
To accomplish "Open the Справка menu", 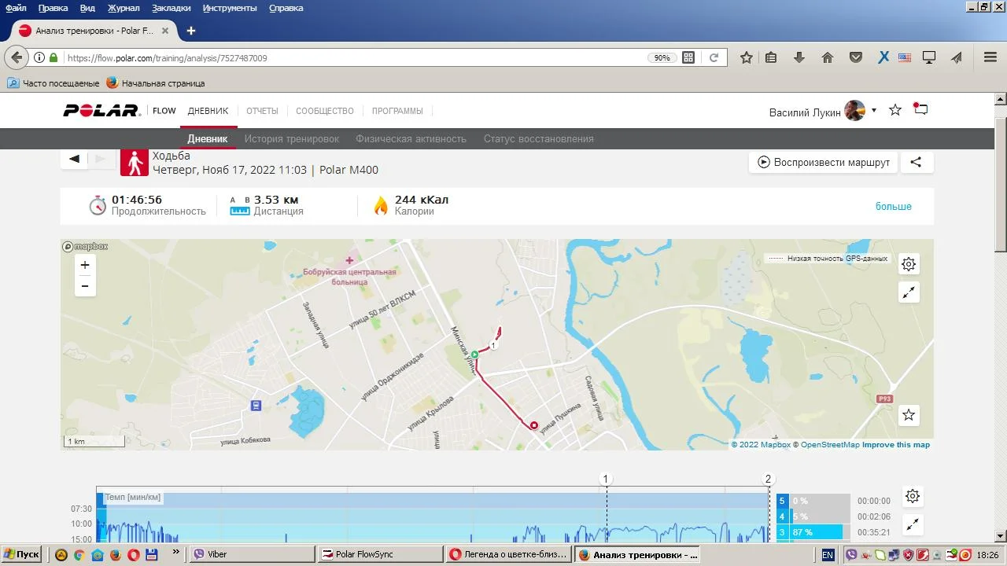I will pyautogui.click(x=286, y=8).
